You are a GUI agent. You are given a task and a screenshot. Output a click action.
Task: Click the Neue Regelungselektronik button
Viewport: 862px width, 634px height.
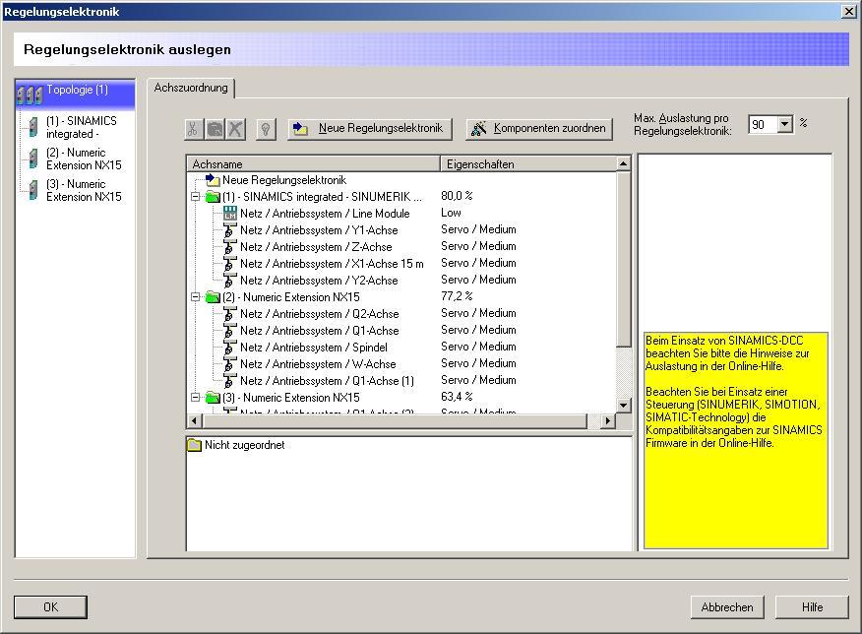click(369, 129)
